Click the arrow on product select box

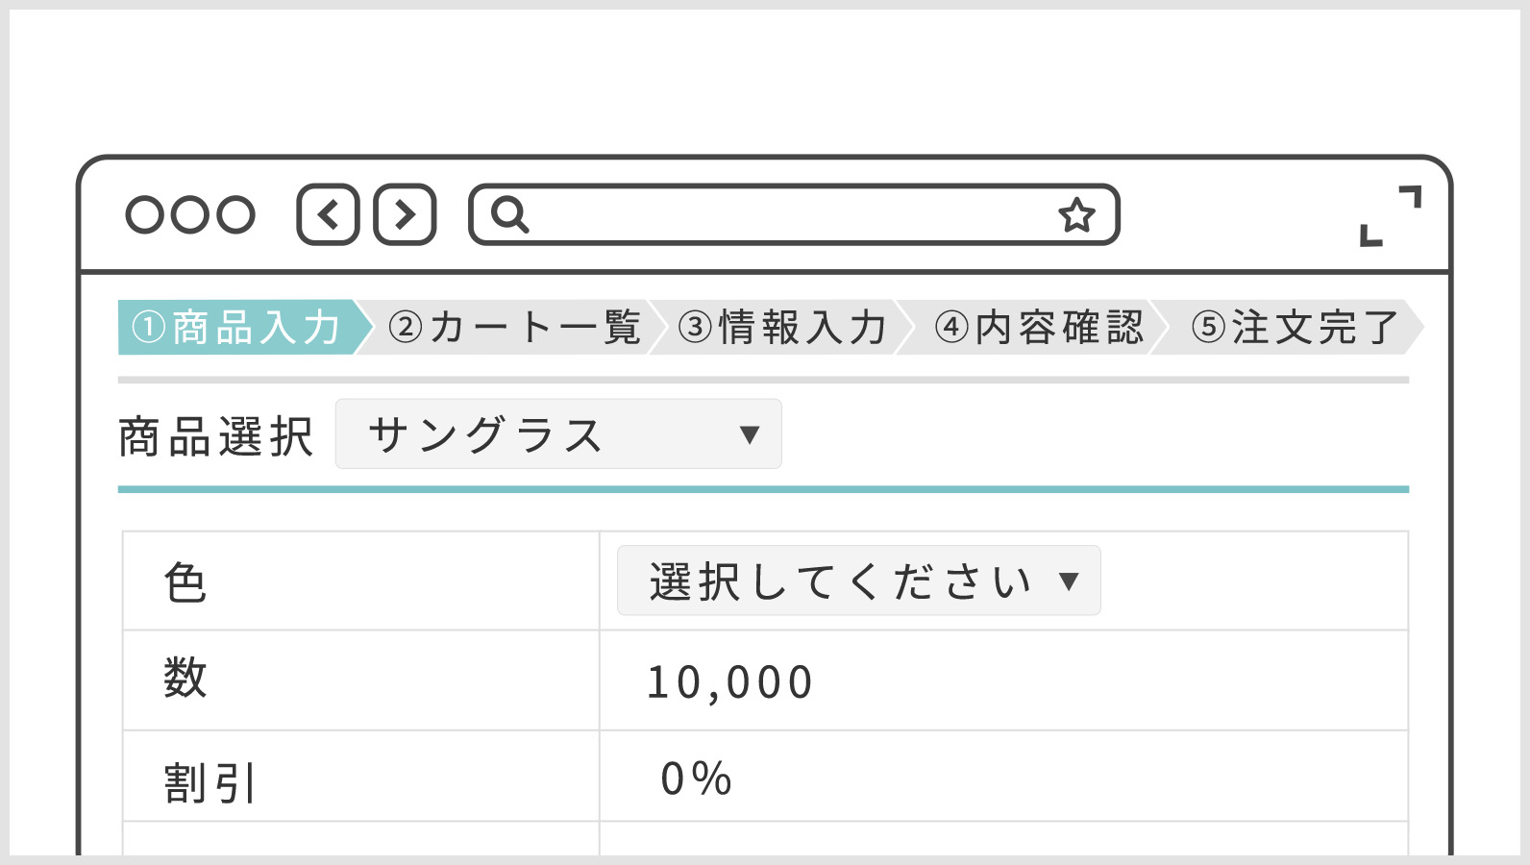click(750, 434)
